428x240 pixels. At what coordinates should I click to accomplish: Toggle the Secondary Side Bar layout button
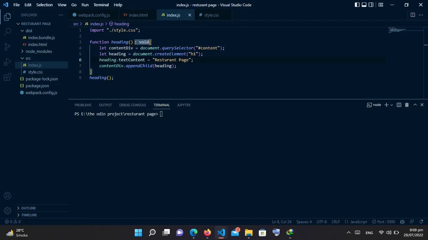tap(371, 5)
